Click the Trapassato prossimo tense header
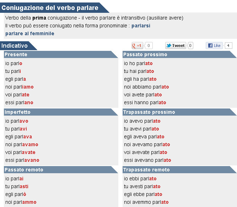237x207 pixels. (149, 112)
